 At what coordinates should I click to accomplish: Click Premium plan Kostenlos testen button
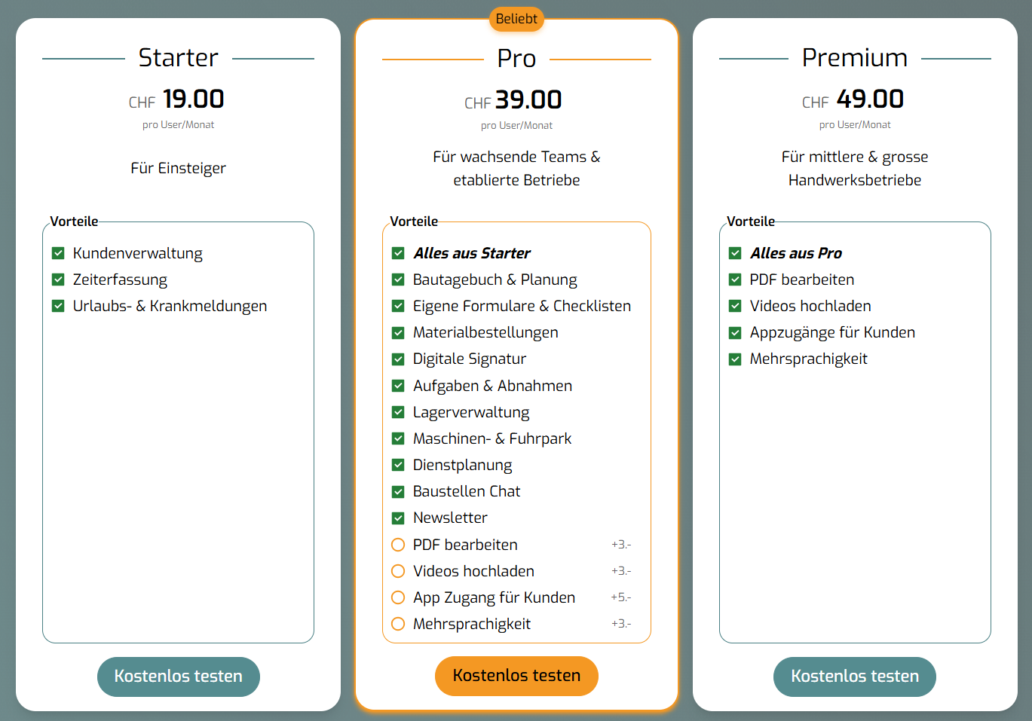tap(855, 677)
